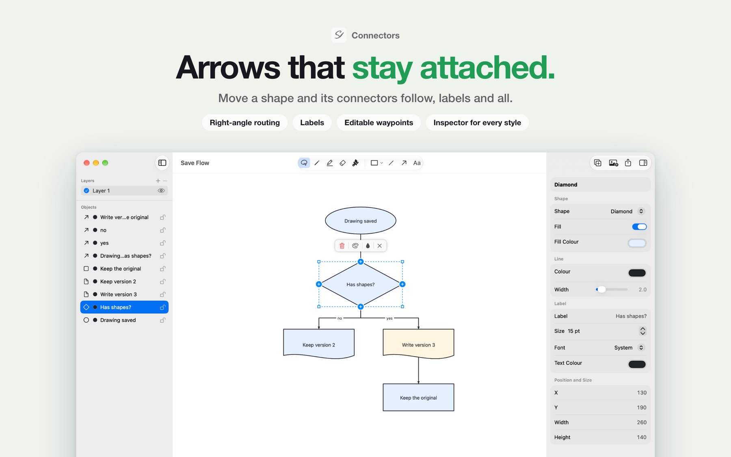Select the Fill bucket tool

tap(355, 163)
